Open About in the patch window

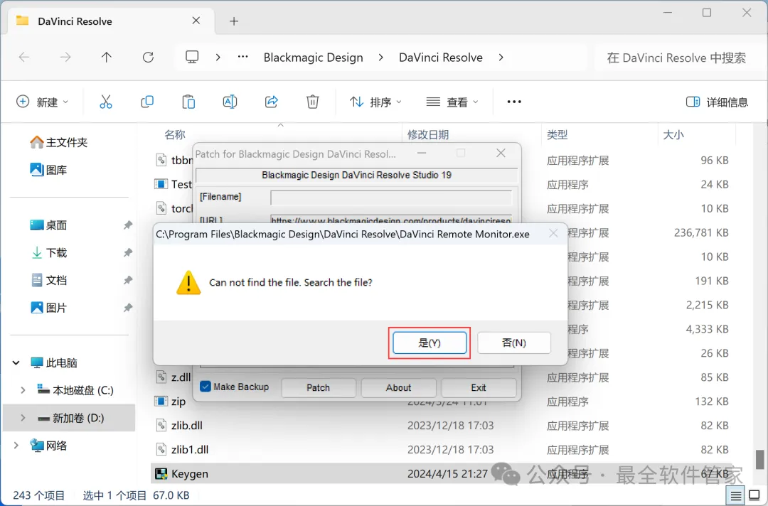coord(398,387)
